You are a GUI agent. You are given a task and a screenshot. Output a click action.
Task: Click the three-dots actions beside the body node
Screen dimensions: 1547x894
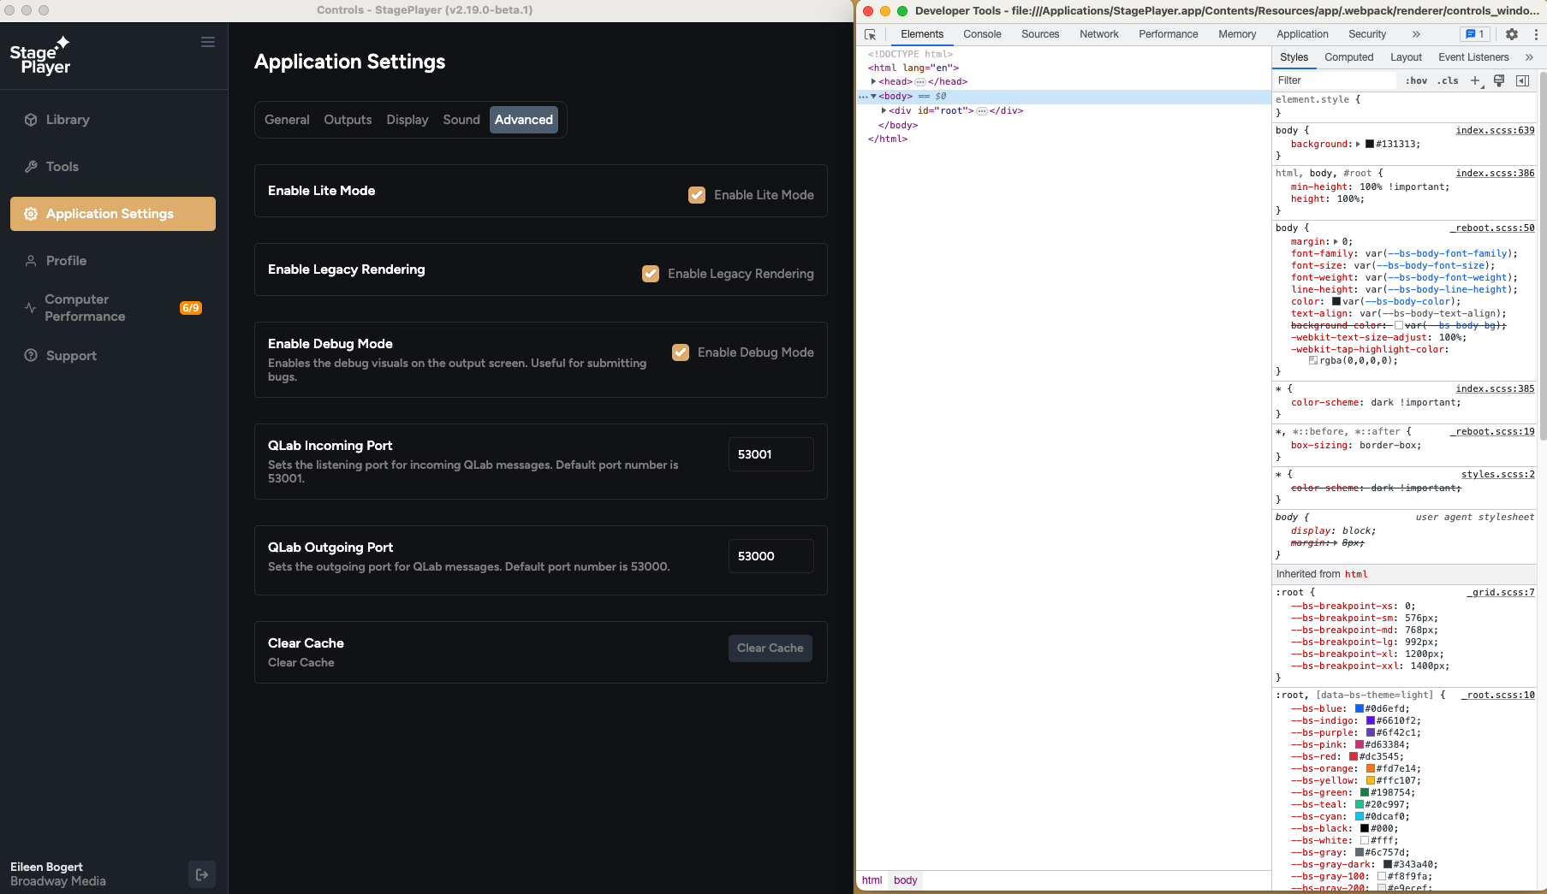pos(863,97)
